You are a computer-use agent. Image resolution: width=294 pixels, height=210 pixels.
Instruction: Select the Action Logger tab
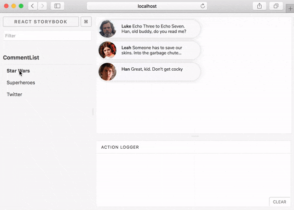click(x=120, y=147)
